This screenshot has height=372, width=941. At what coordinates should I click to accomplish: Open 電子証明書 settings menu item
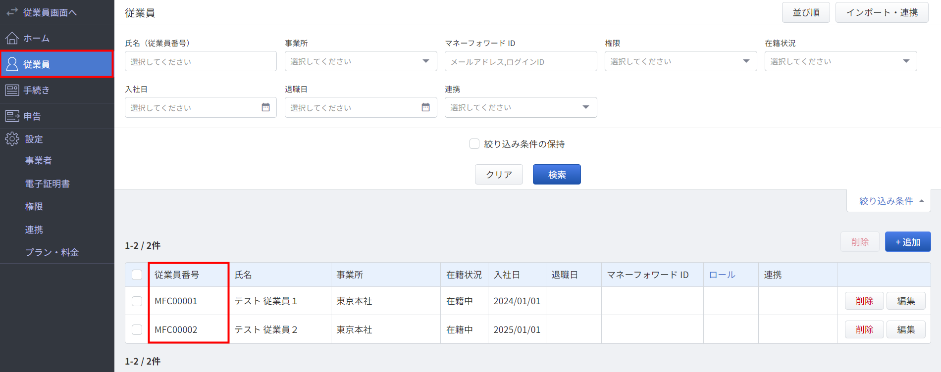point(48,184)
